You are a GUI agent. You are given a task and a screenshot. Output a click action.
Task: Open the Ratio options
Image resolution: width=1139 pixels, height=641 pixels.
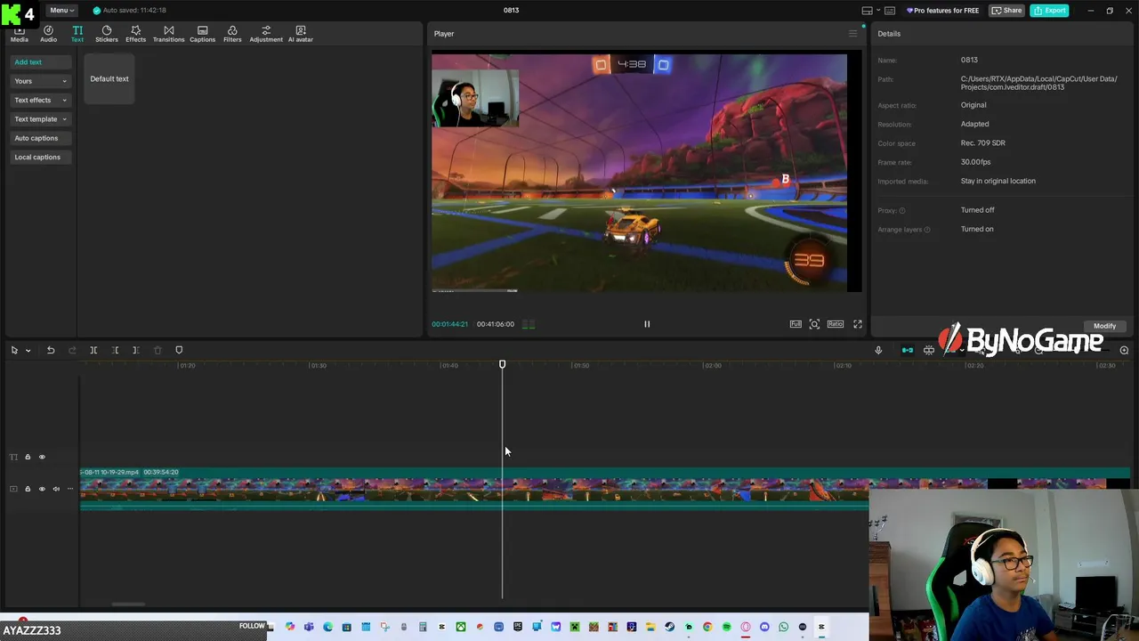(836, 324)
